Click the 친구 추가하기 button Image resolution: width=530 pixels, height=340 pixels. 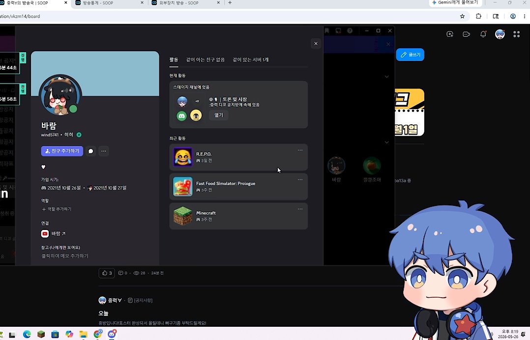pos(62,151)
